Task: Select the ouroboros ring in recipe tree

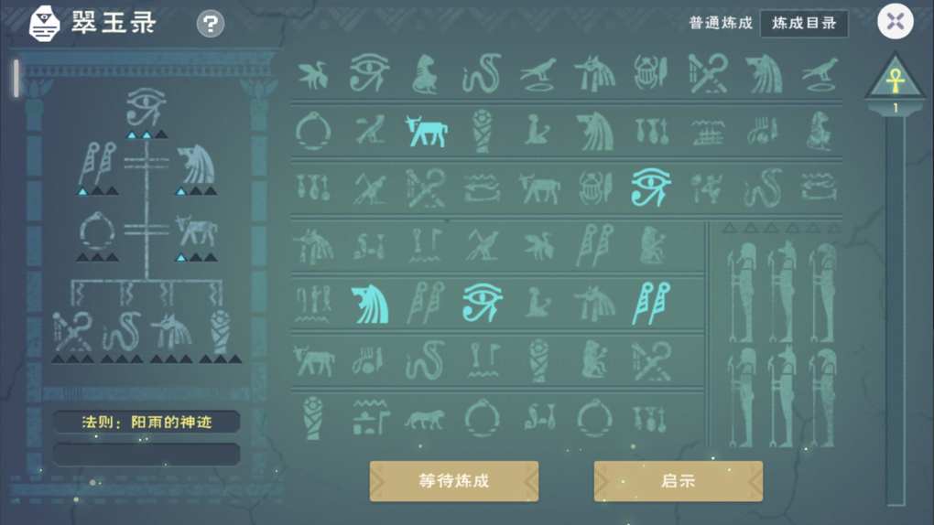Action: (96, 231)
